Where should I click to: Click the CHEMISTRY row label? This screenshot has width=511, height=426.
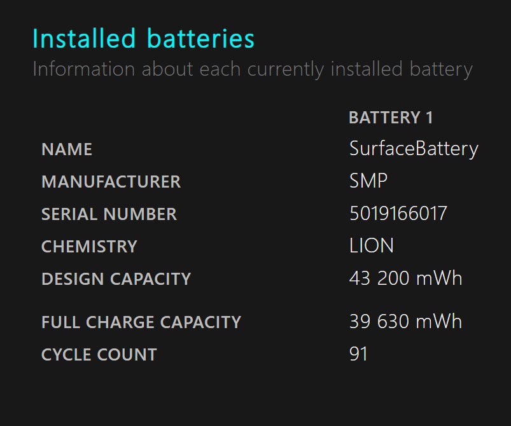pyautogui.click(x=89, y=247)
